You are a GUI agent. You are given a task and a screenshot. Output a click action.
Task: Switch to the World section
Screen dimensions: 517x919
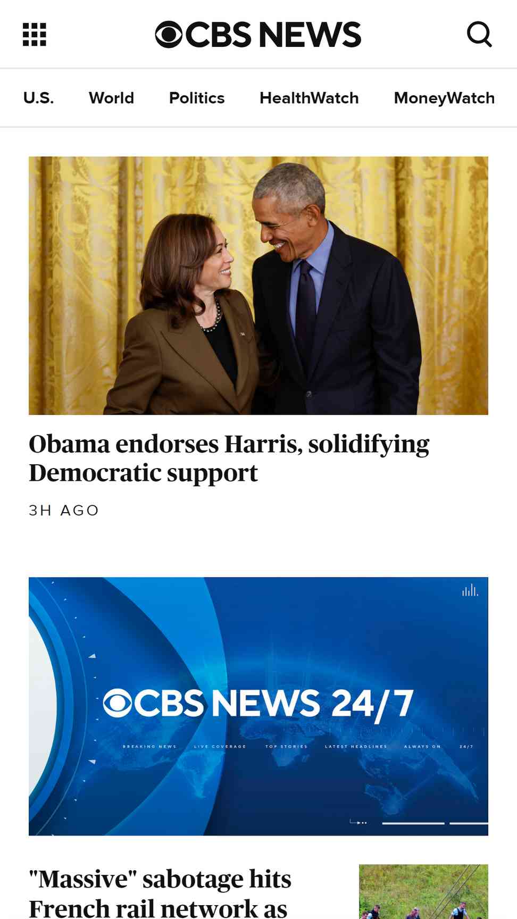coord(111,98)
